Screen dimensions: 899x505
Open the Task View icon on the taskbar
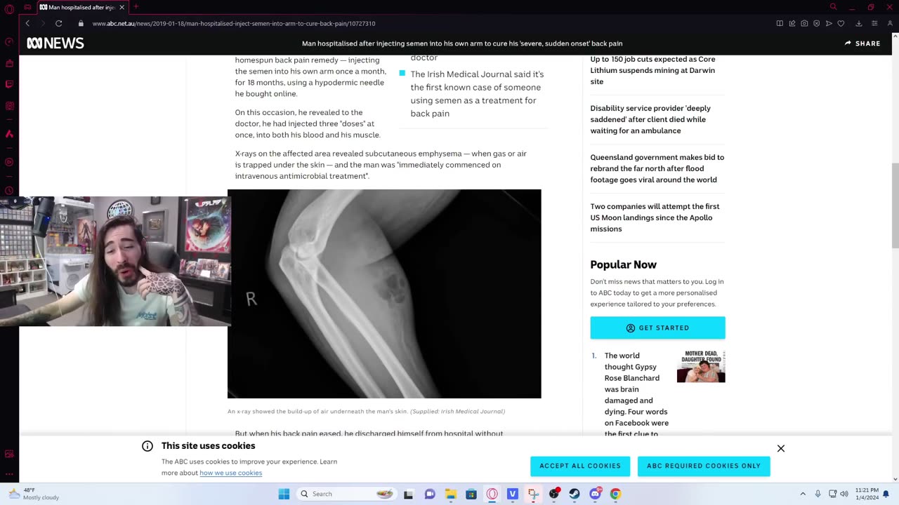point(408,494)
